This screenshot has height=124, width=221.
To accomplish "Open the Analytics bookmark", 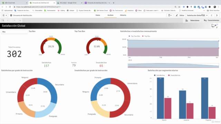I will [129, 11].
